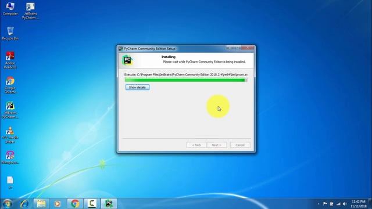Select the Adobe Reader 8 shortcut
The image size is (372, 209).
(10, 60)
